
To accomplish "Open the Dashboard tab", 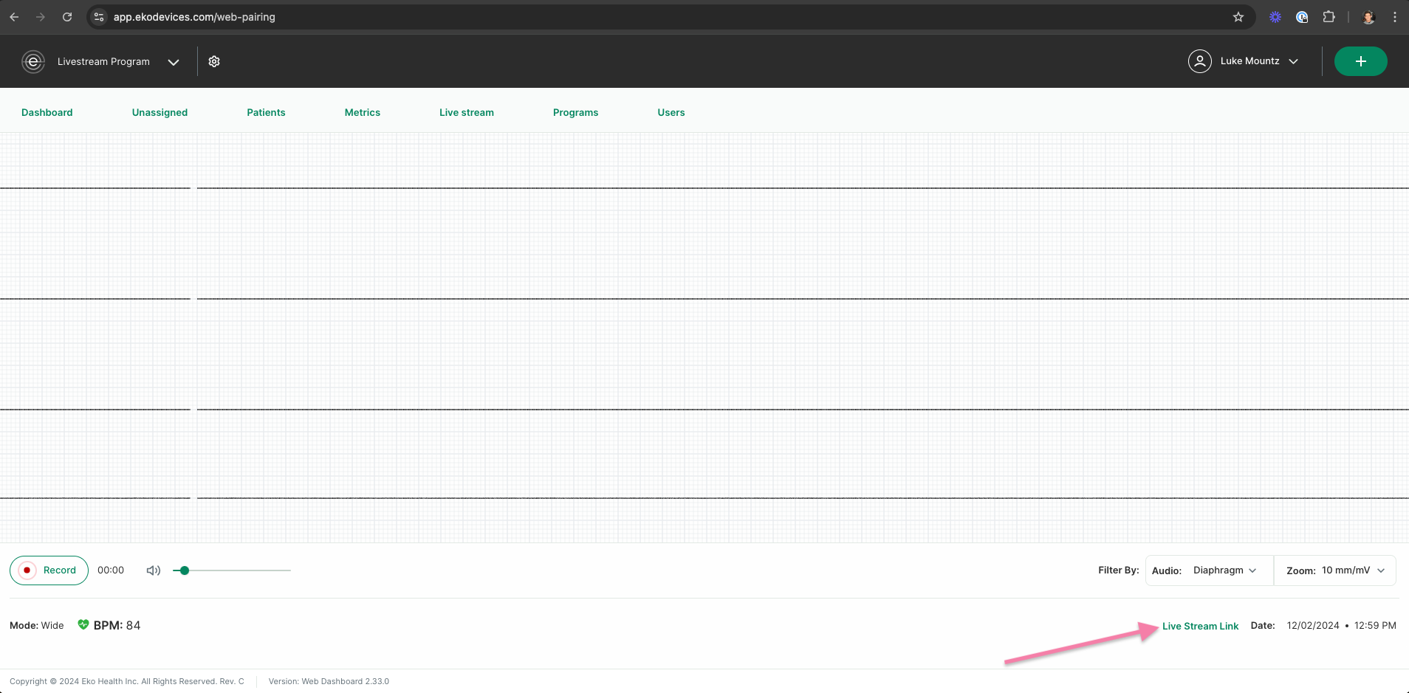I will coord(47,112).
